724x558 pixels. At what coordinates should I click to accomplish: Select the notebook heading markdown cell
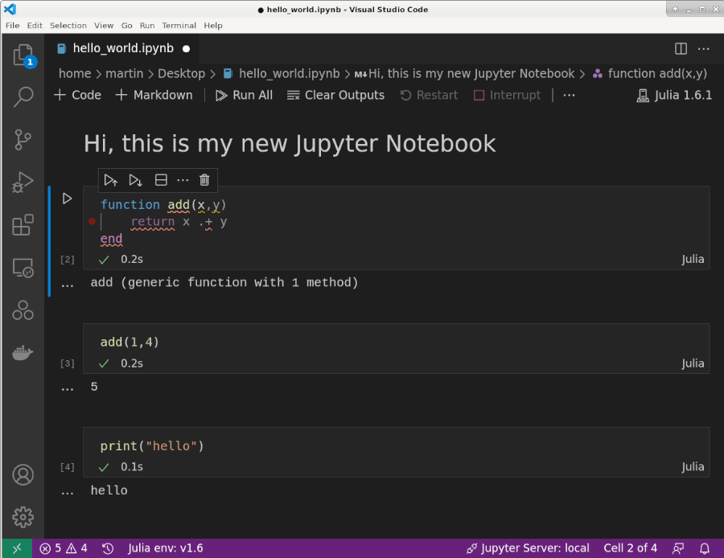(290, 144)
